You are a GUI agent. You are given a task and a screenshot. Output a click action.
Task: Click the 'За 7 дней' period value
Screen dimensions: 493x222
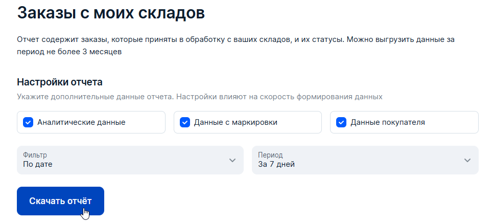pyautogui.click(x=276, y=165)
